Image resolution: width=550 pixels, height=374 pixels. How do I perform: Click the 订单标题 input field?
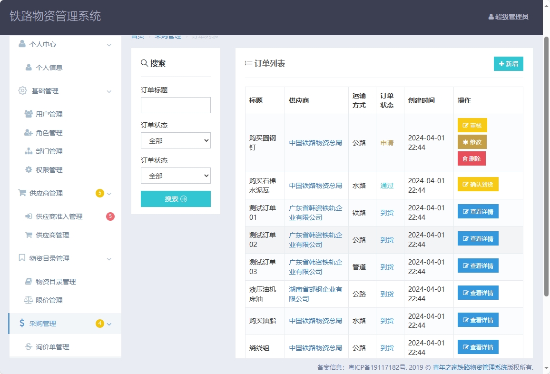click(x=176, y=105)
